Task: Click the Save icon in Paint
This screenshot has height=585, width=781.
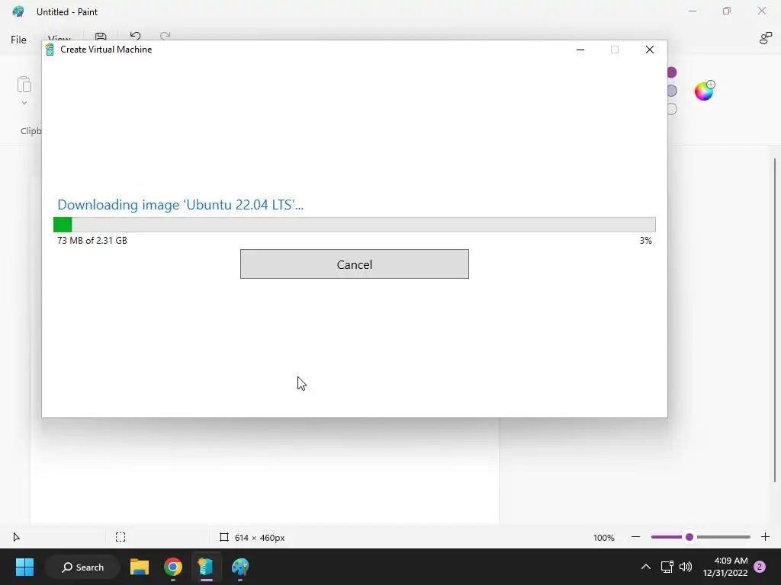Action: pyautogui.click(x=101, y=36)
